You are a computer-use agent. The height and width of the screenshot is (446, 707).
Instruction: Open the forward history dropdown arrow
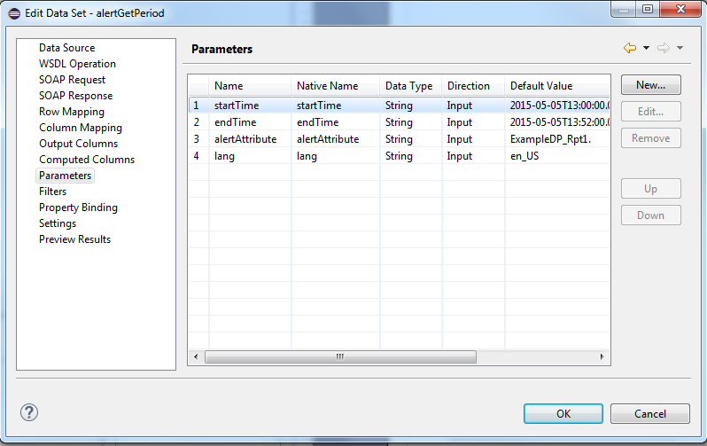point(680,48)
